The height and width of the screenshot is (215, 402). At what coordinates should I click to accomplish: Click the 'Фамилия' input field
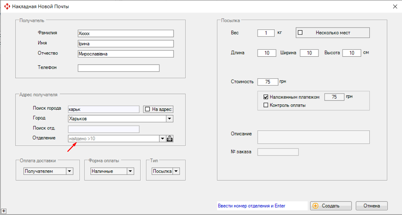pyautogui.click(x=125, y=34)
